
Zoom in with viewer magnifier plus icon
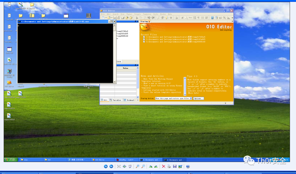(x=138, y=166)
